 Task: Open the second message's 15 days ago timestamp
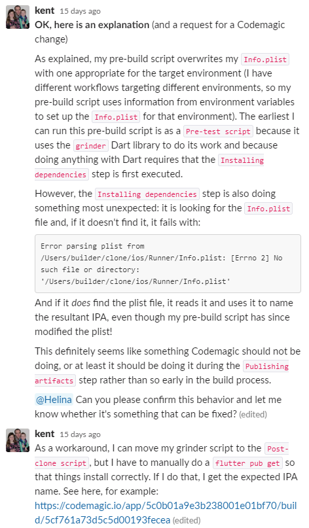pyautogui.click(x=81, y=434)
